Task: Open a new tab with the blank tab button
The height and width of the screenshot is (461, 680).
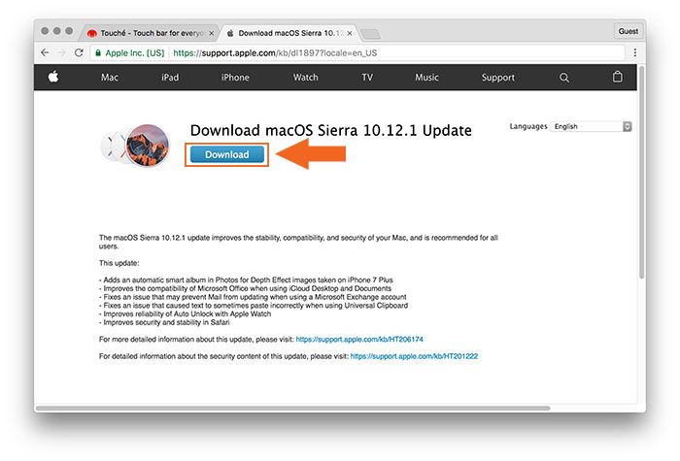Action: tap(370, 34)
